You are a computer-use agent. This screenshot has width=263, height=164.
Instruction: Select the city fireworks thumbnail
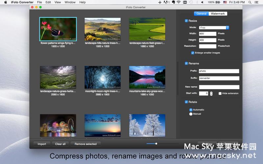58,126
